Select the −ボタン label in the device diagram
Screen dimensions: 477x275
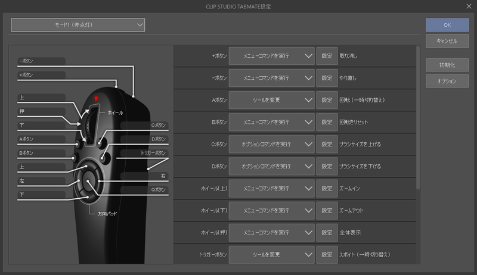point(41,61)
